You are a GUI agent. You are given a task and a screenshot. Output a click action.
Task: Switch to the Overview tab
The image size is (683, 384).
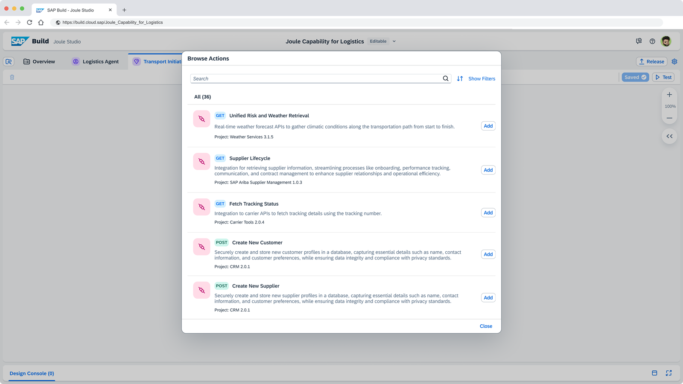(39, 61)
